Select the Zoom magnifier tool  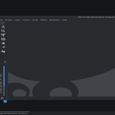pyautogui.click(x=3, y=31)
